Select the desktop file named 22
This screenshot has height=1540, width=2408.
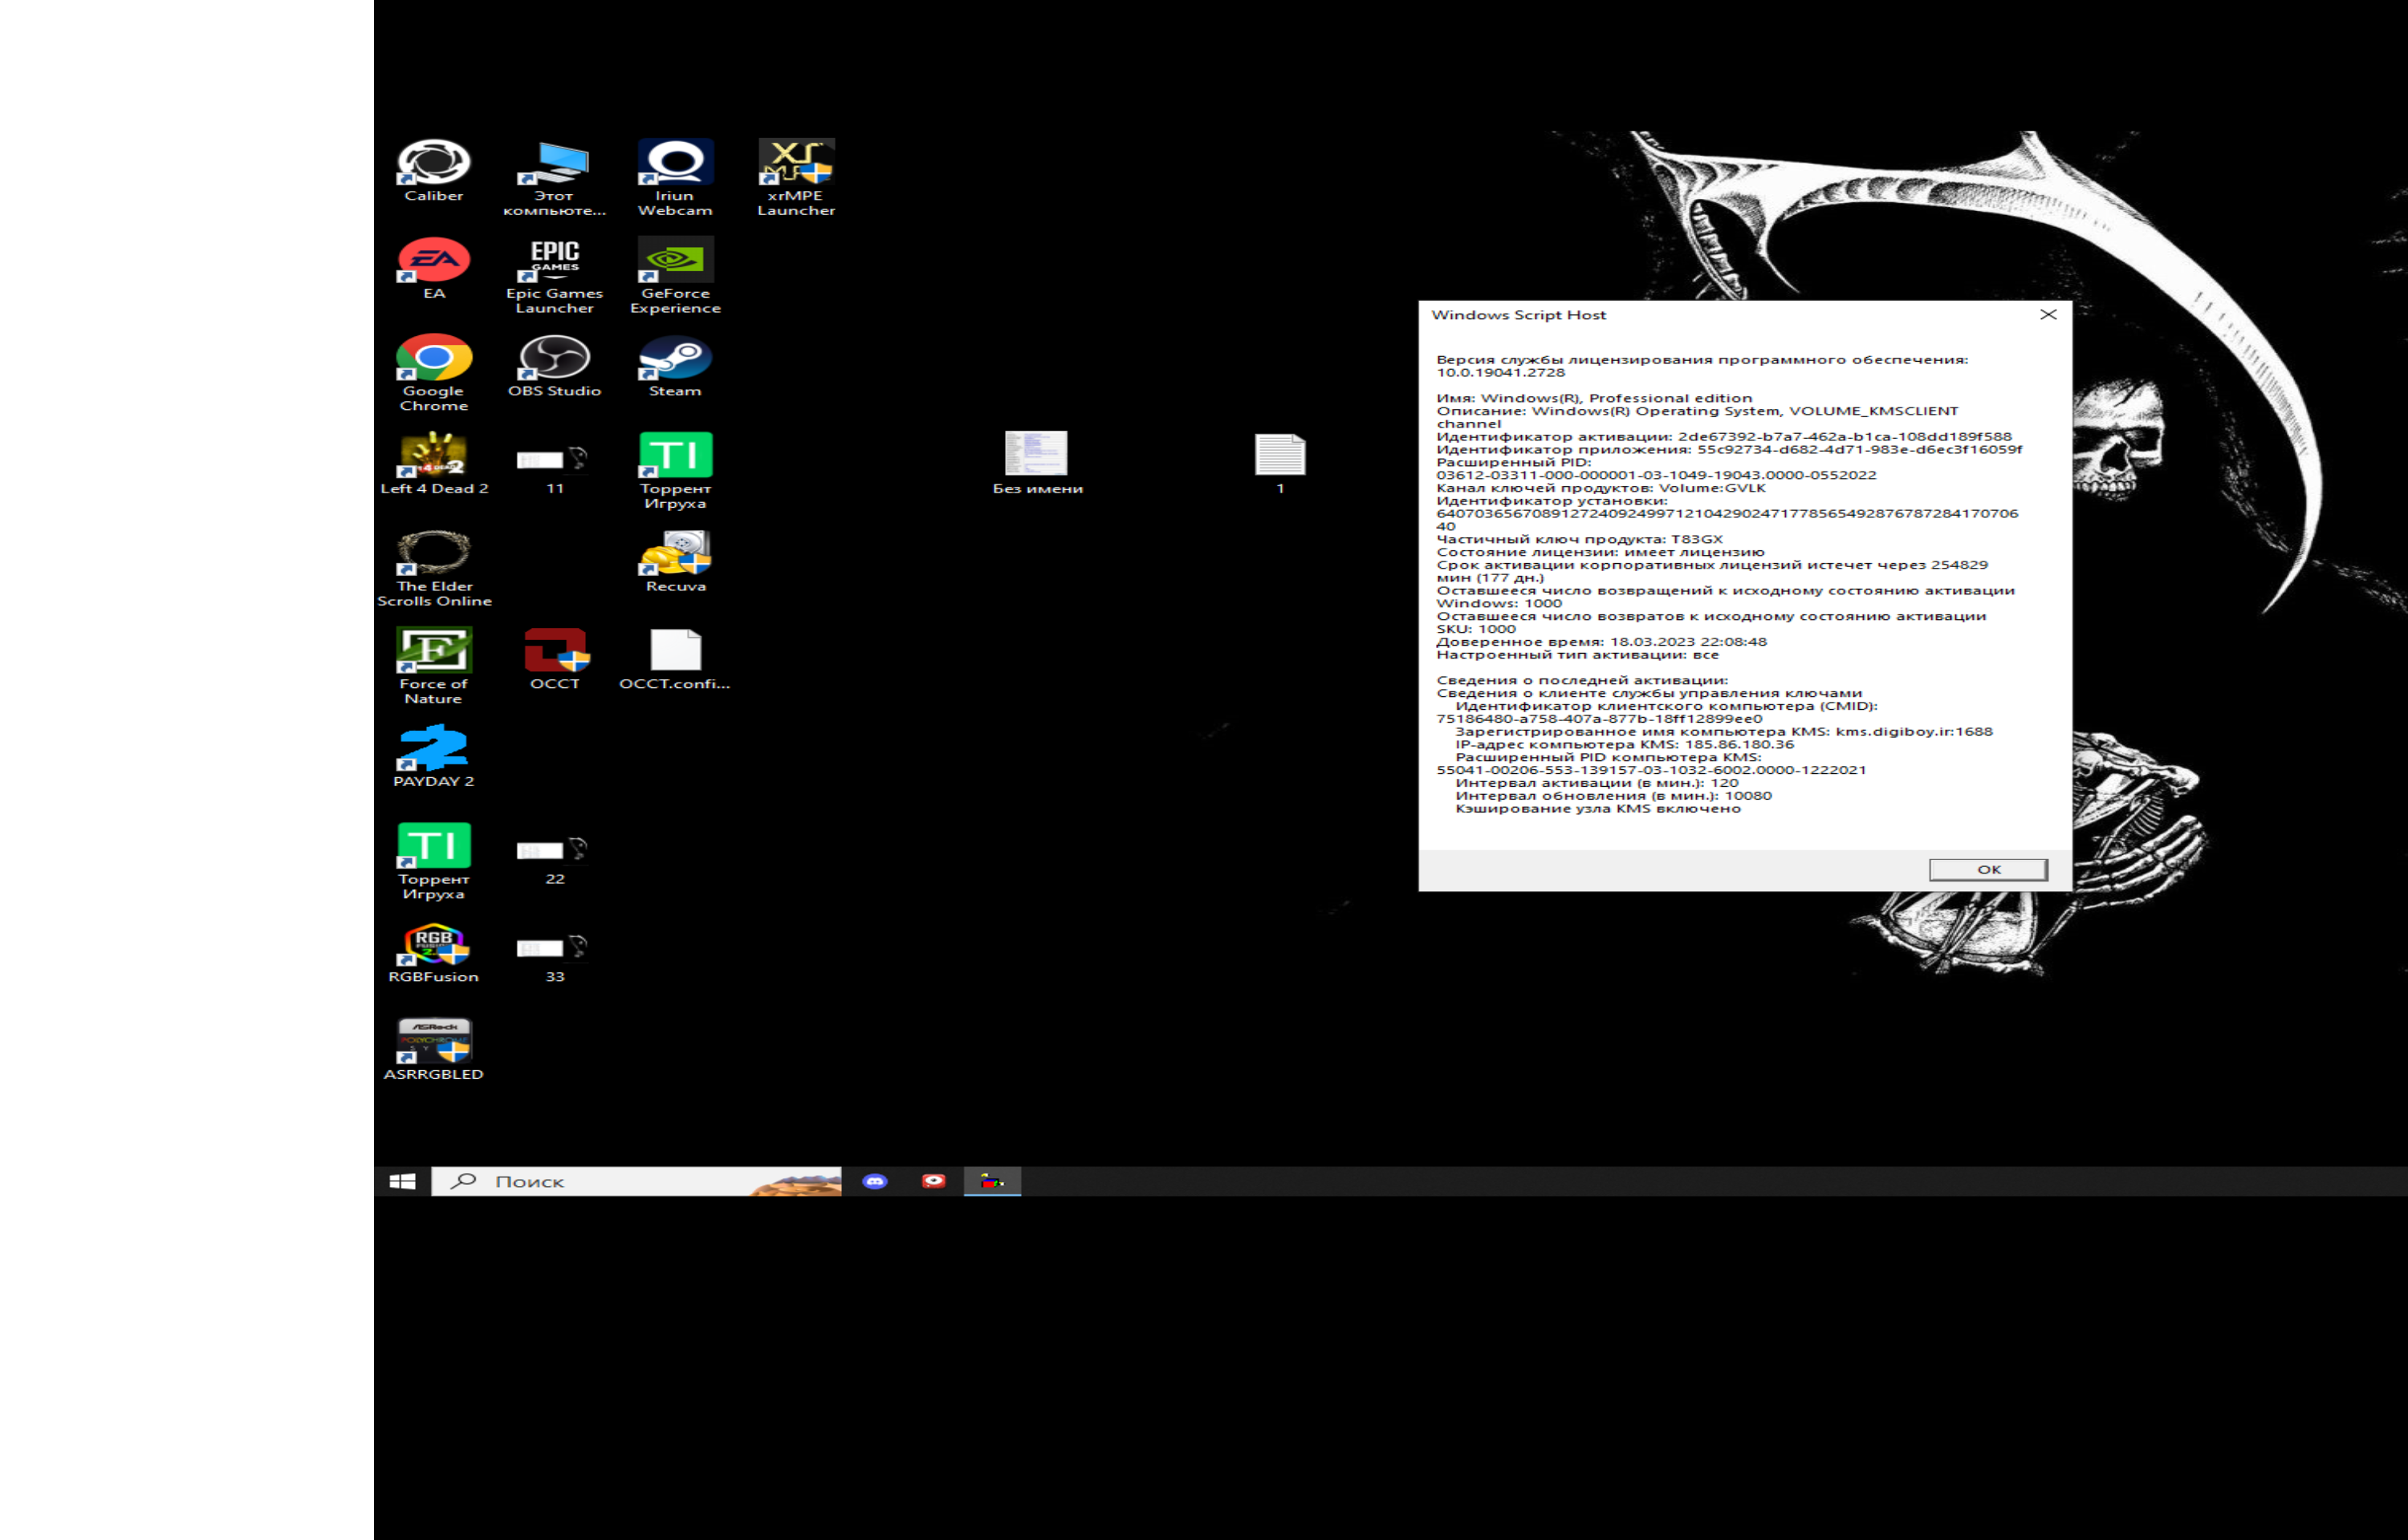554,861
